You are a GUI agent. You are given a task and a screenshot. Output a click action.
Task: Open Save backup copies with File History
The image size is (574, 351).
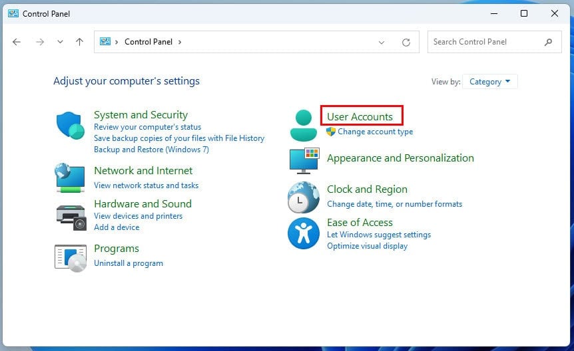pyautogui.click(x=179, y=138)
